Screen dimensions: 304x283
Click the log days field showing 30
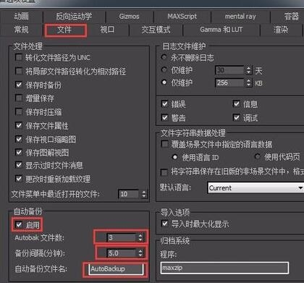(x=229, y=70)
